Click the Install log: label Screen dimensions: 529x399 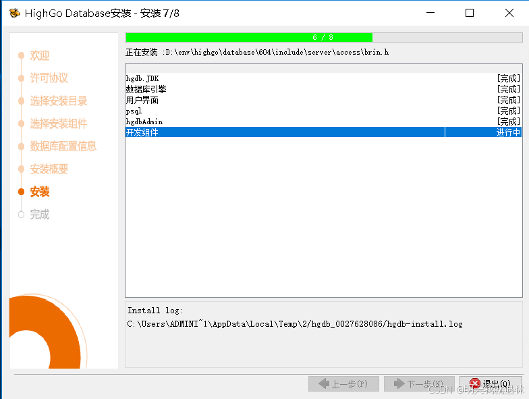155,311
